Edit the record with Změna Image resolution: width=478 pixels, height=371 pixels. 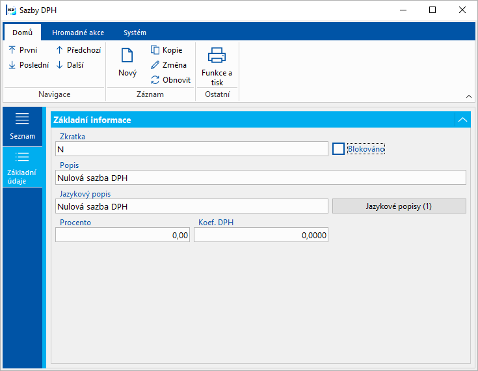point(168,65)
